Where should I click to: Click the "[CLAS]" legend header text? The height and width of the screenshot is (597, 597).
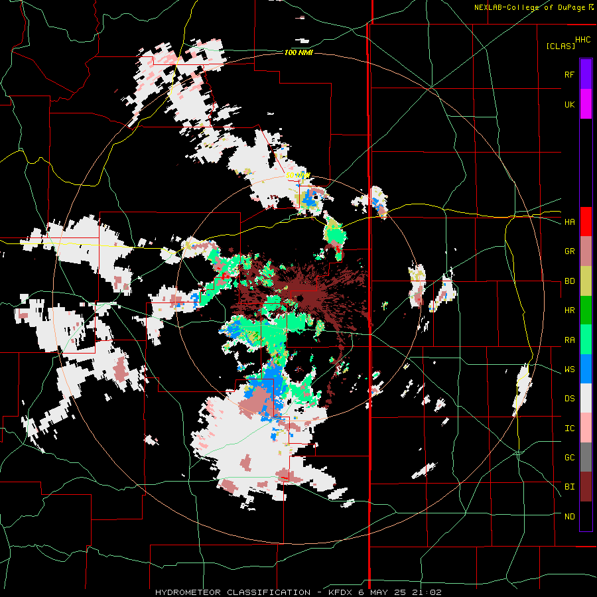[561, 46]
